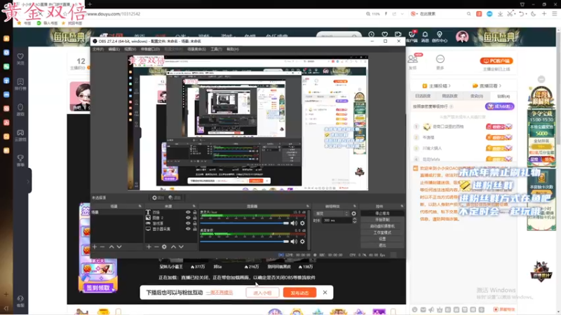
Task: Move scene up in scenes panel
Action: [x=111, y=247]
